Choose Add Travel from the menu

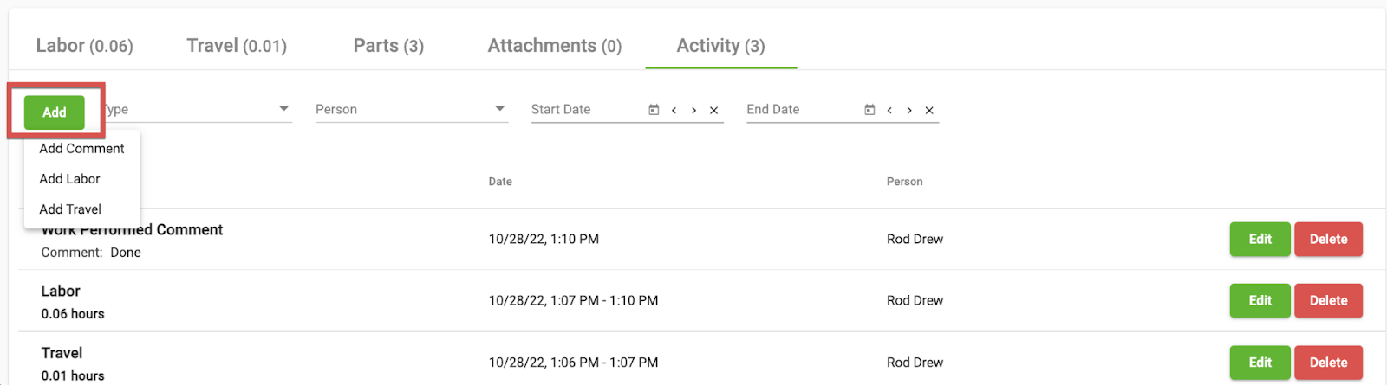pyautogui.click(x=81, y=209)
